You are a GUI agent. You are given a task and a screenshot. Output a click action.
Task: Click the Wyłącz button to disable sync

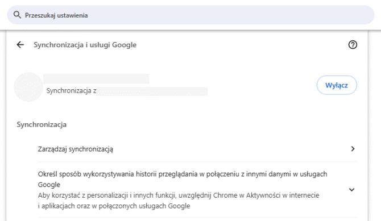click(337, 85)
